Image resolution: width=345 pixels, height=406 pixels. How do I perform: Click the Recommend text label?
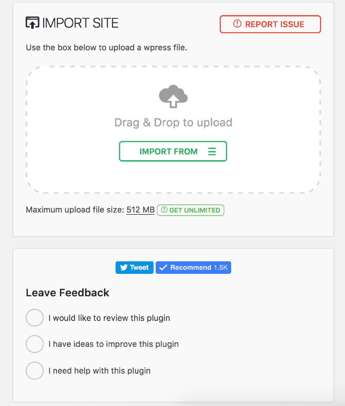[x=191, y=268]
